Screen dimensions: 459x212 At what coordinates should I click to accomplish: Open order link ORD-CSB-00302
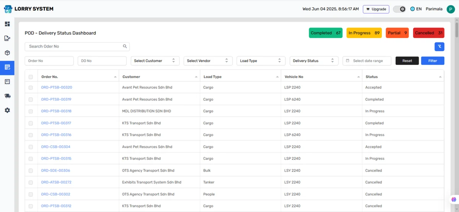pyautogui.click(x=55, y=194)
